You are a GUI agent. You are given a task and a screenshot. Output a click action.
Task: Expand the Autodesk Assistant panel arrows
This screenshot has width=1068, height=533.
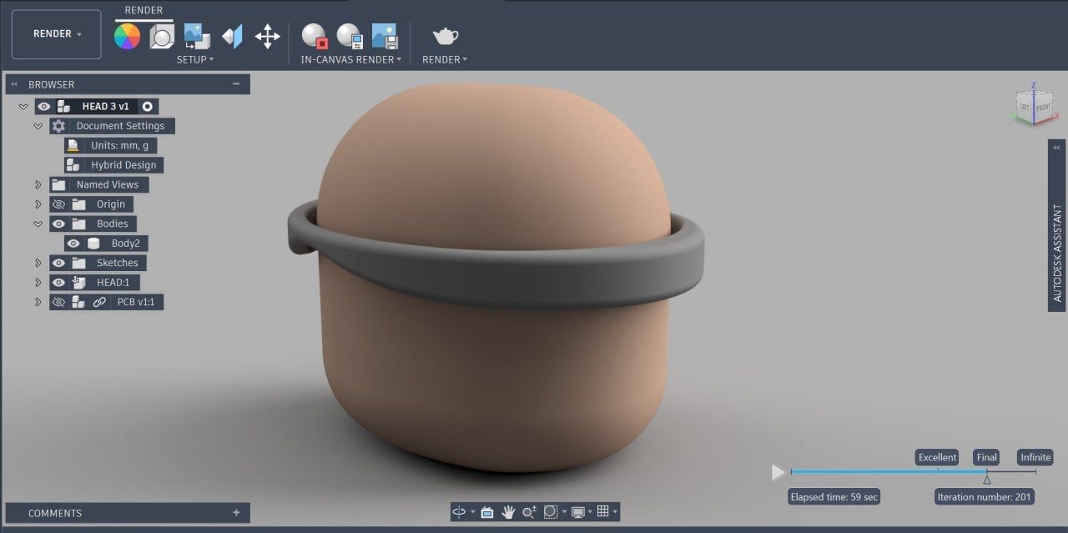[x=1057, y=148]
